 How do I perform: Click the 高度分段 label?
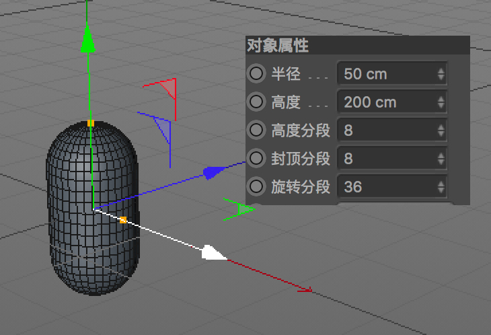pyautogui.click(x=301, y=131)
